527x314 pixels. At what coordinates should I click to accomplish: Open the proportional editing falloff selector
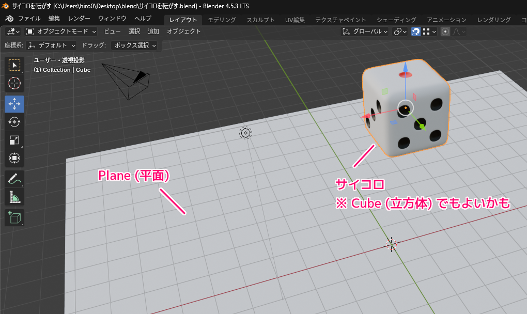pos(458,32)
